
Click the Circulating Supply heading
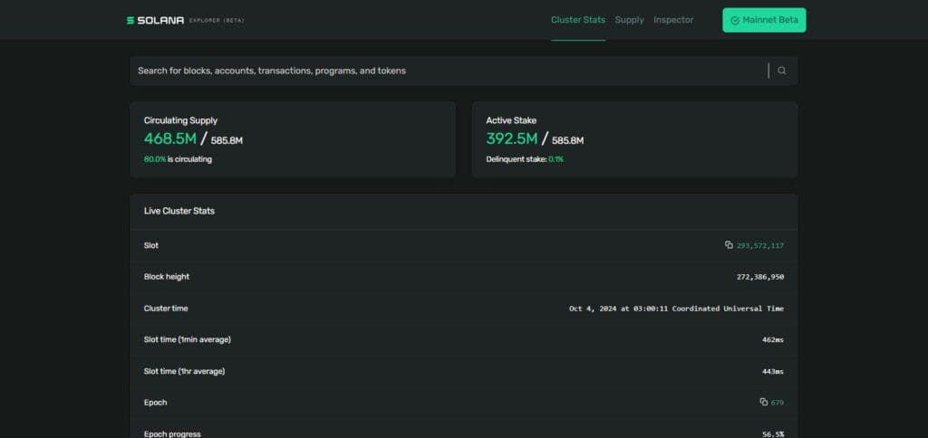[180, 120]
